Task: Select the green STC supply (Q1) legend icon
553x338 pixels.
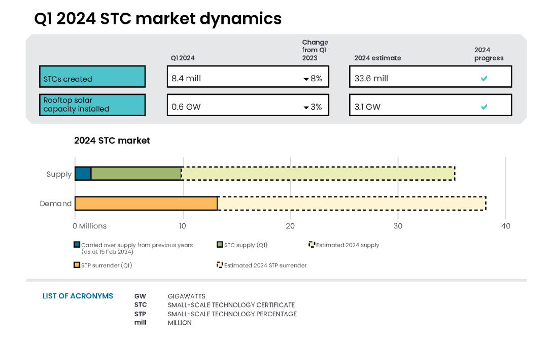Action: (x=220, y=244)
